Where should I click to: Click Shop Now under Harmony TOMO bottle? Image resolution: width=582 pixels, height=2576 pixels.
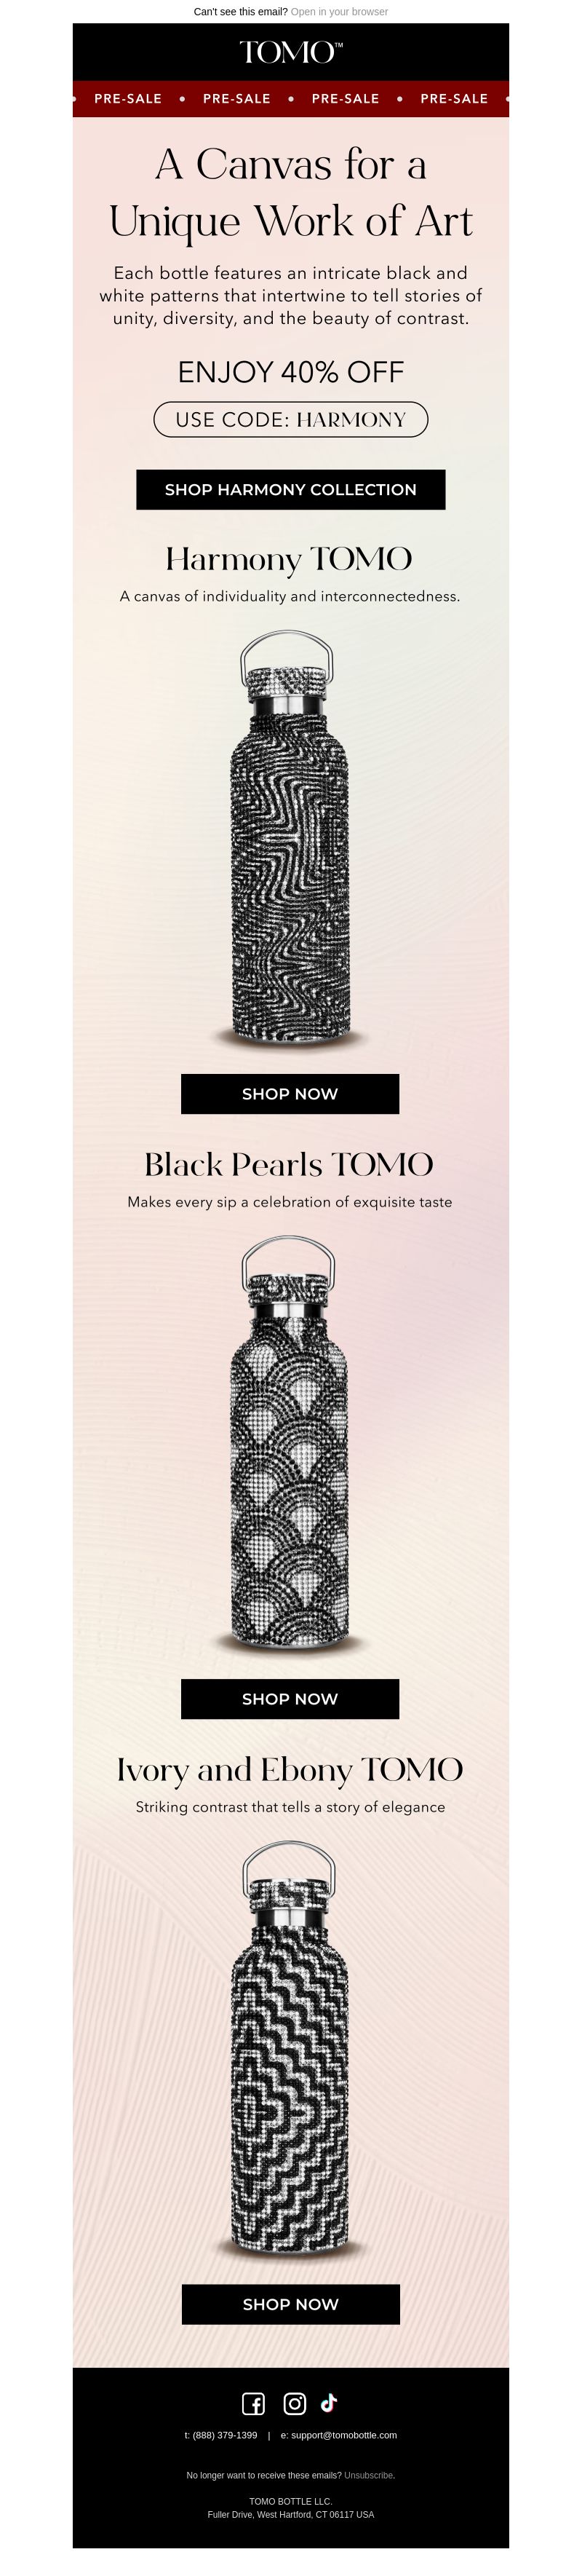click(x=290, y=1094)
